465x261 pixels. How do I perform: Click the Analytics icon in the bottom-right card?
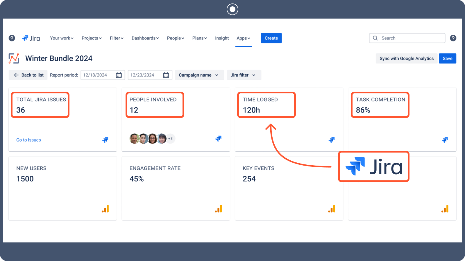pos(445,209)
